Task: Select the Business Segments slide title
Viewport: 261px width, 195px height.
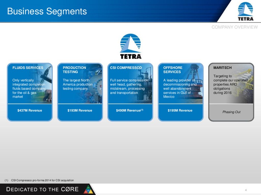Action: click(x=47, y=11)
